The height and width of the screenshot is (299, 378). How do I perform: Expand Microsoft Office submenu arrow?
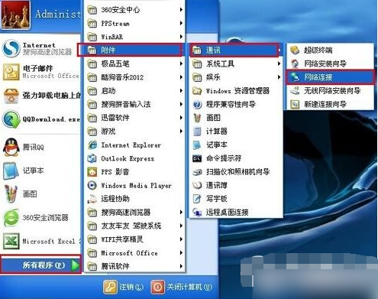coord(181,252)
